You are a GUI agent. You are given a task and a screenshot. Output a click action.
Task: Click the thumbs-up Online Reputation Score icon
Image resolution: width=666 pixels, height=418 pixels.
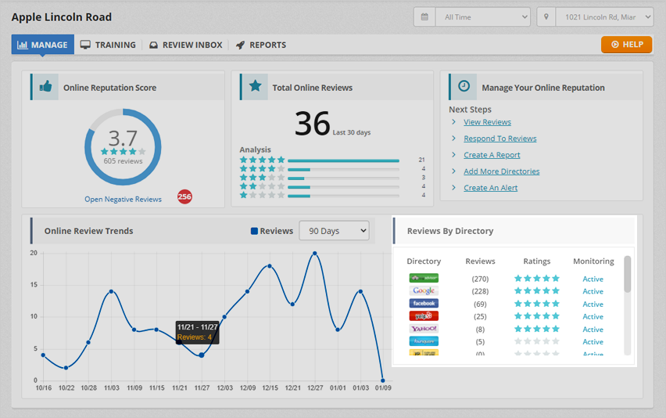tap(46, 87)
